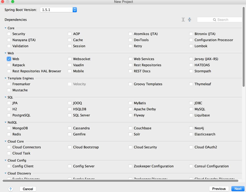Viewport: 246px width, 192px height.
Task: Check the Groovy Templates option
Action: point(130,84)
